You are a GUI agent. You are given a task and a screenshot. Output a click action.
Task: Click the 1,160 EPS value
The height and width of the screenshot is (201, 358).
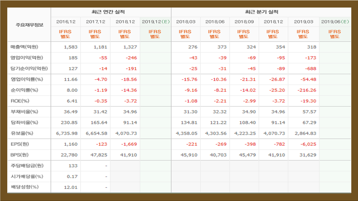[x=71, y=144]
